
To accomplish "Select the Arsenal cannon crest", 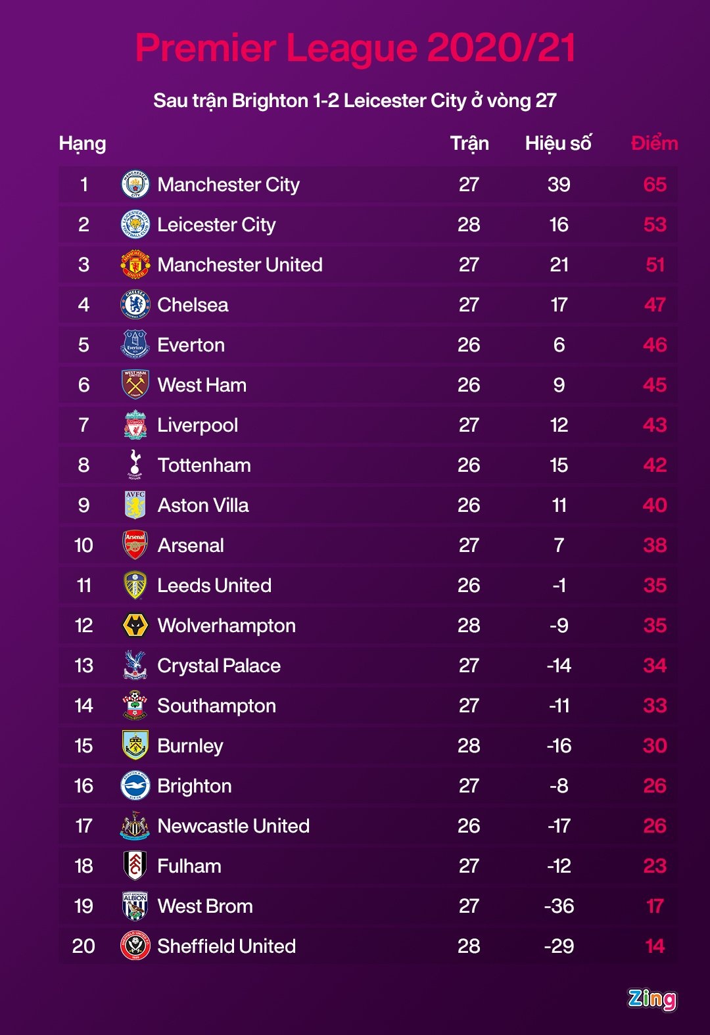I will click(135, 545).
